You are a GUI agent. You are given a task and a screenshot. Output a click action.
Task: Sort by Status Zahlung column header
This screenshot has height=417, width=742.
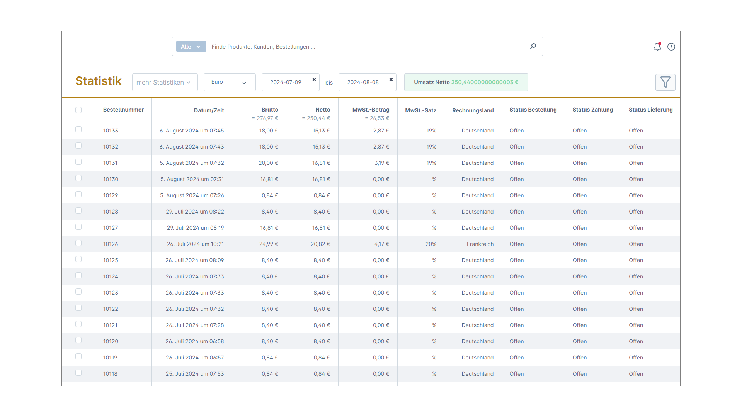pyautogui.click(x=593, y=110)
